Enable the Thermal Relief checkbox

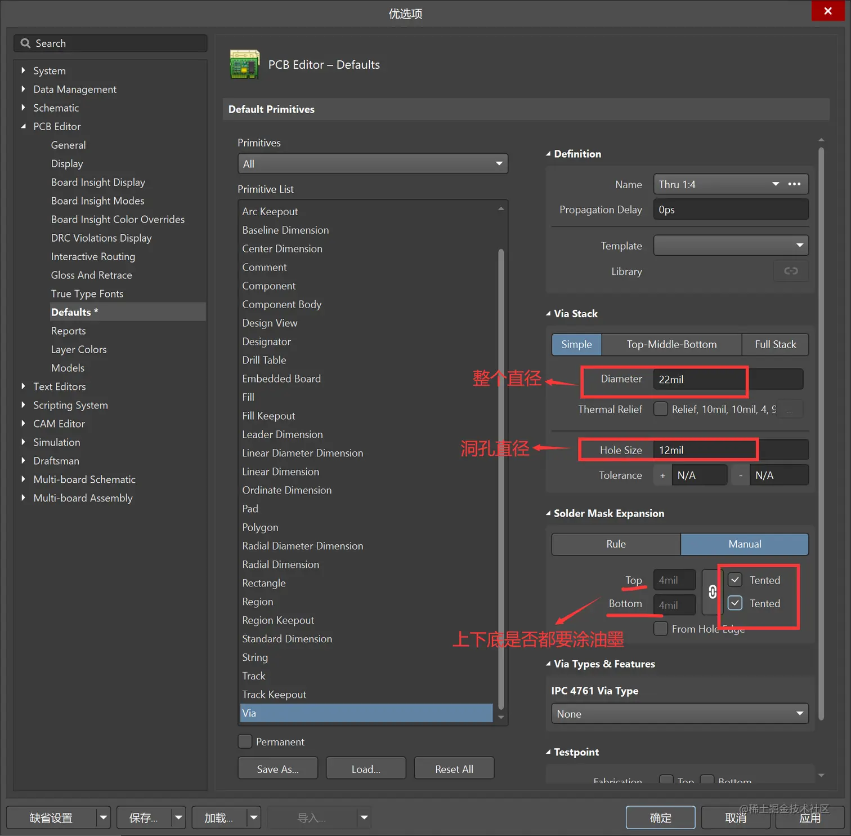(x=661, y=409)
